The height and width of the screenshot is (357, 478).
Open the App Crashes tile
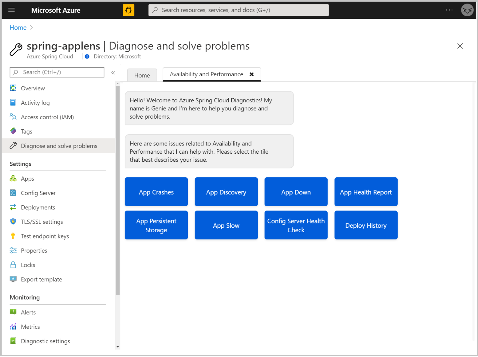pos(156,192)
